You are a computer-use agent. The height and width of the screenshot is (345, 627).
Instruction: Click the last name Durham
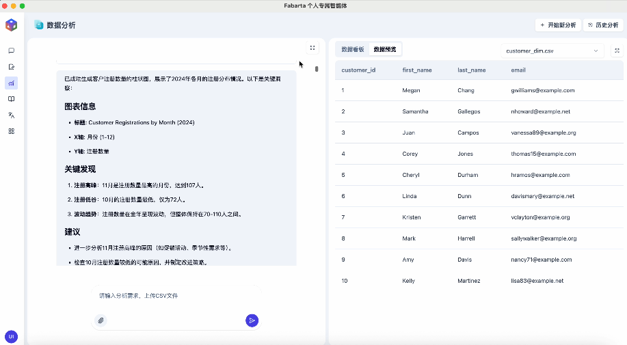click(x=468, y=175)
